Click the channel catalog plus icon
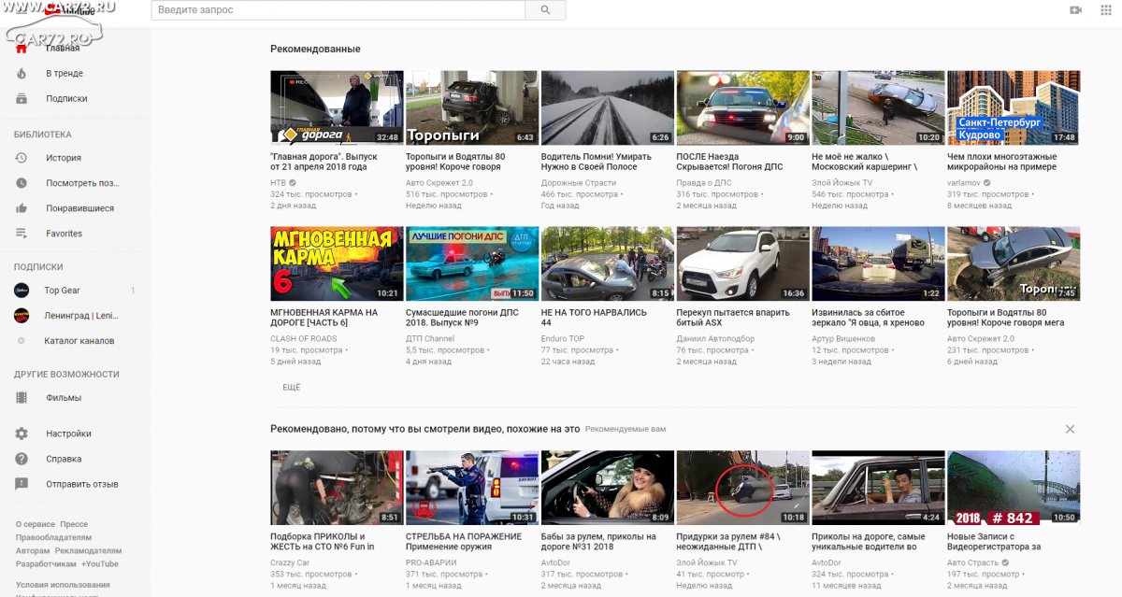This screenshot has width=1122, height=597. click(x=22, y=341)
